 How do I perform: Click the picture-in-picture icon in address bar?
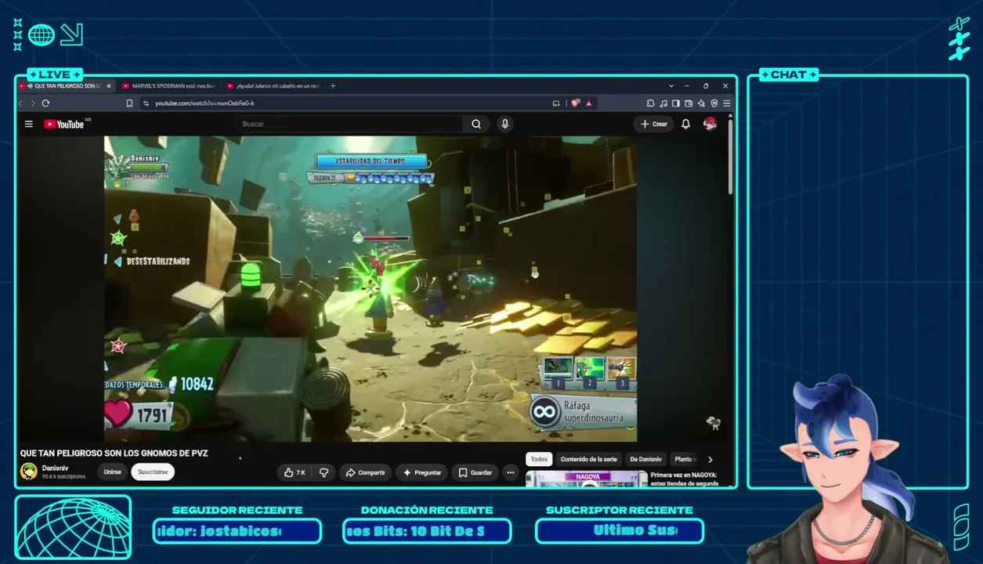(556, 103)
